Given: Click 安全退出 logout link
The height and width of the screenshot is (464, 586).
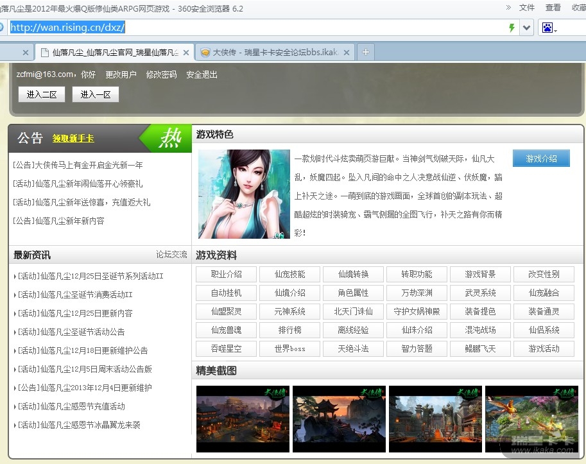Looking at the screenshot, I should click(202, 74).
